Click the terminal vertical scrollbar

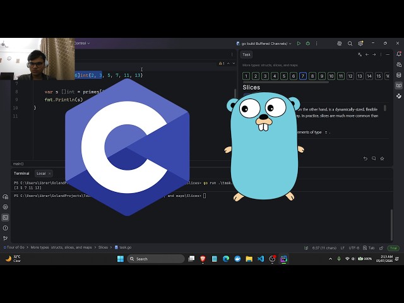click(391, 225)
